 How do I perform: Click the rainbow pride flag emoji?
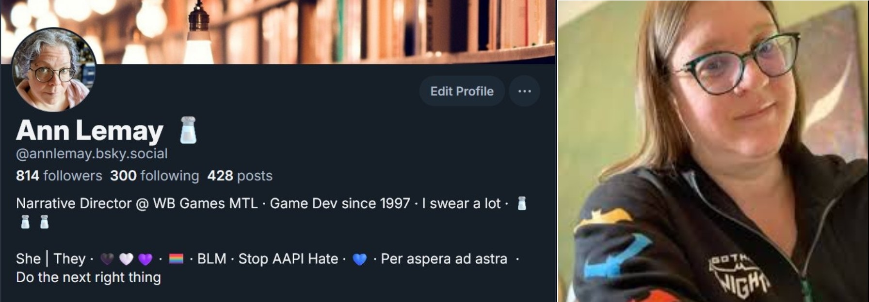click(x=176, y=259)
